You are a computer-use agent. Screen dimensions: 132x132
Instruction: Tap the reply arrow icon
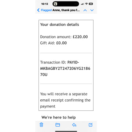coord(74,125)
